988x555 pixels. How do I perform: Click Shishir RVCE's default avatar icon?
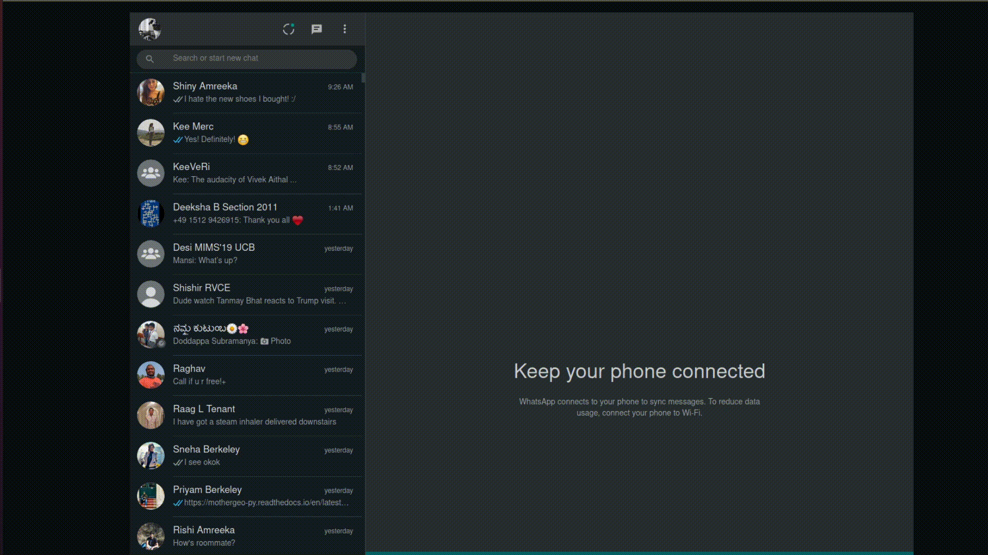[151, 294]
